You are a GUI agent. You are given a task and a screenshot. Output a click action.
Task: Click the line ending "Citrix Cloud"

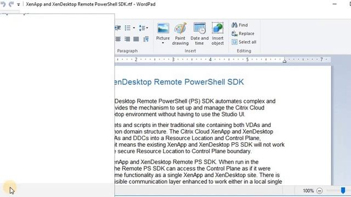coord(189,108)
